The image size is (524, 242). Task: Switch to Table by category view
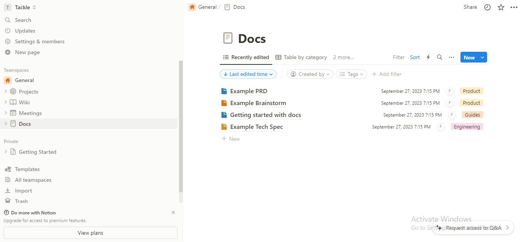301,57
